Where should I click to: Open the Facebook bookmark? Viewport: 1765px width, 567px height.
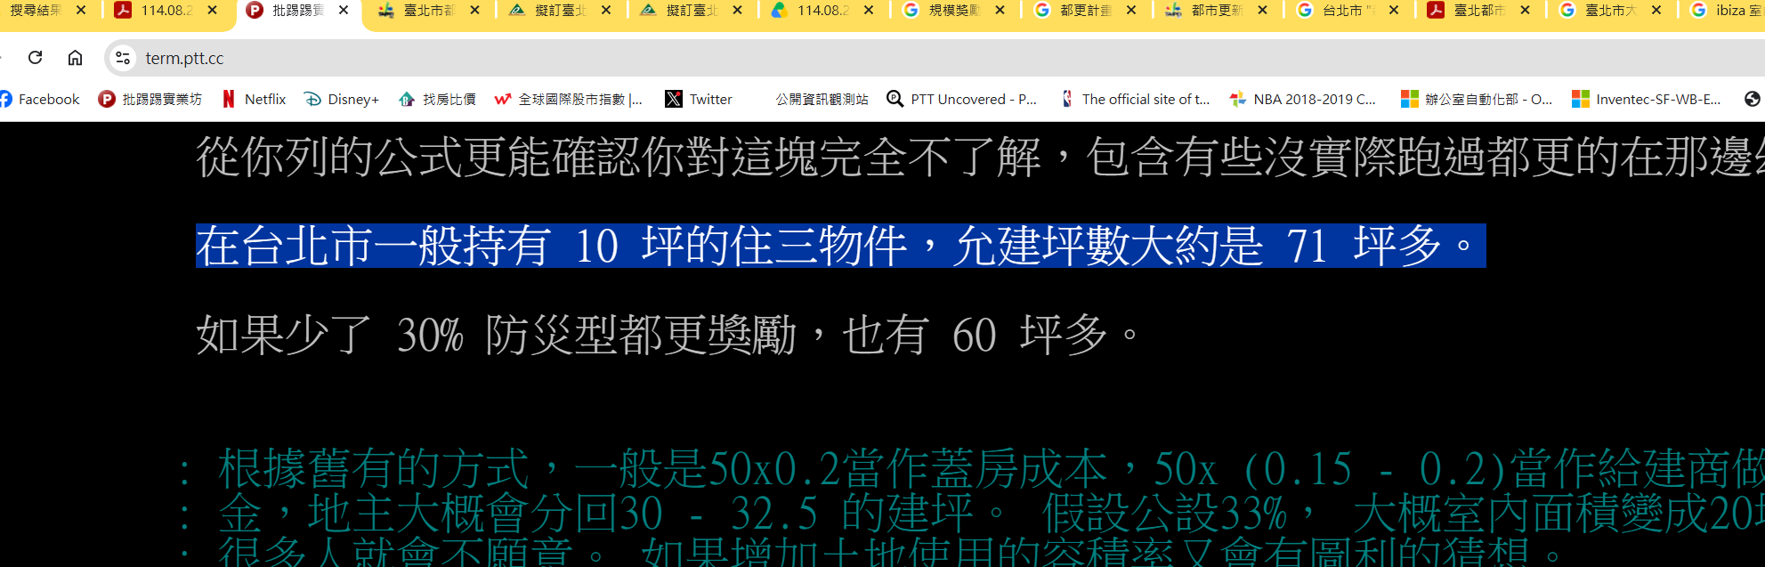pos(40,99)
